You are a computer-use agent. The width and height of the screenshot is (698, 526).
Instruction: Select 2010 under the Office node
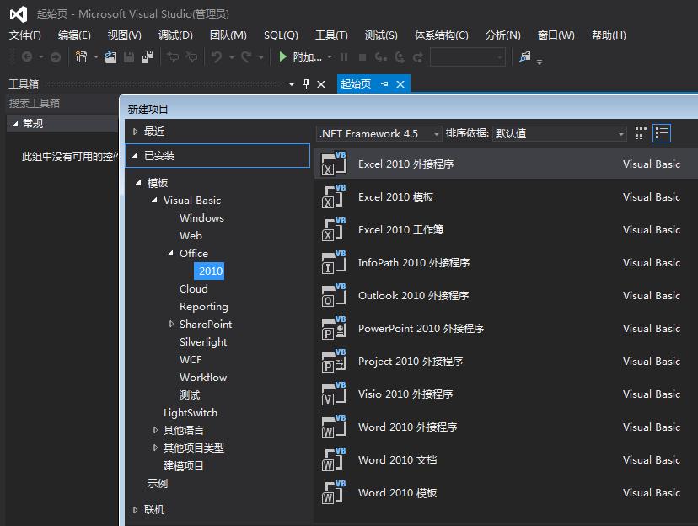pos(208,271)
